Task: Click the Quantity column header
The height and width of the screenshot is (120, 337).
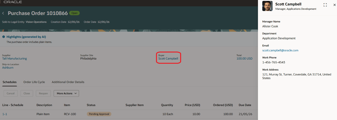Action: pos(167,105)
